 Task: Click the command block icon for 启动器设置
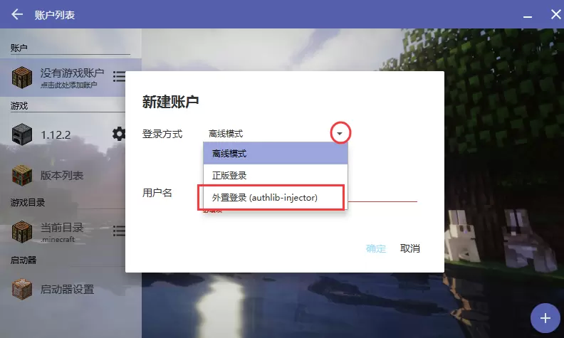pos(22,289)
